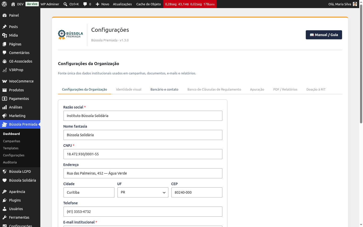
Task: Open Atualizações in admin bar
Action: (x=122, y=4)
